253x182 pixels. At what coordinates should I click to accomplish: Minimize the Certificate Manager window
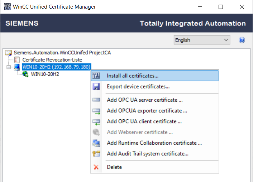[x=200, y=7]
